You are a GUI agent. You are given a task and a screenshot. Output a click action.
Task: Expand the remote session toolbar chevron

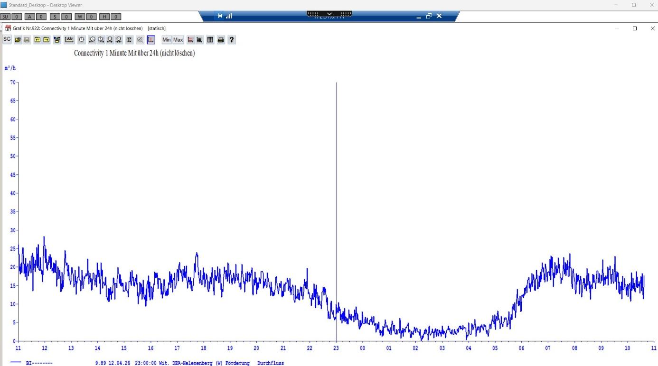coord(329,14)
